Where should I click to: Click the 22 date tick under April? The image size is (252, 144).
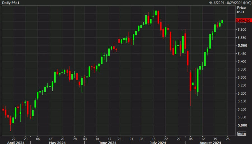13,139
